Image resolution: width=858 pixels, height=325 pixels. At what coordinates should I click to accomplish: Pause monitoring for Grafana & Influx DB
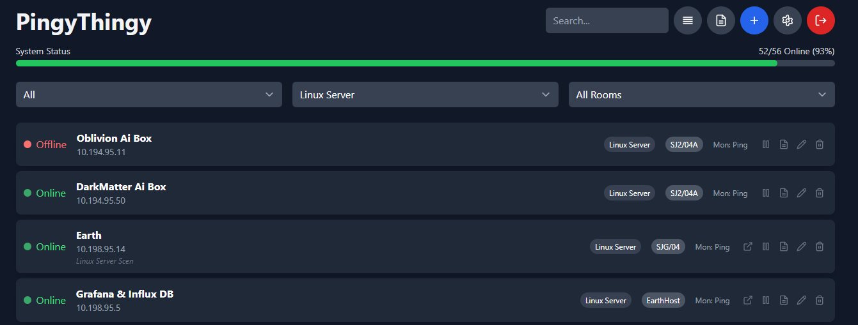click(765, 300)
